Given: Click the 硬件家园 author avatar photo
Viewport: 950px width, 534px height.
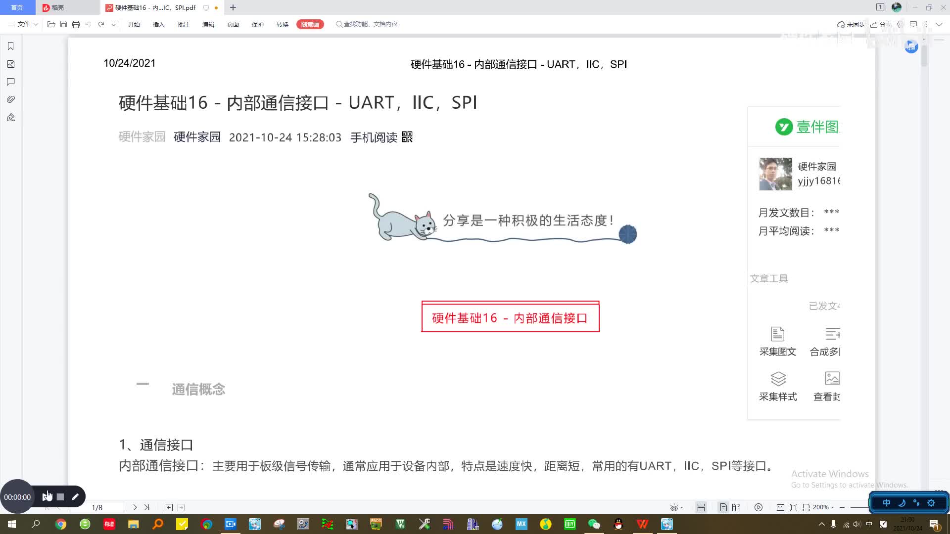Looking at the screenshot, I should [775, 174].
